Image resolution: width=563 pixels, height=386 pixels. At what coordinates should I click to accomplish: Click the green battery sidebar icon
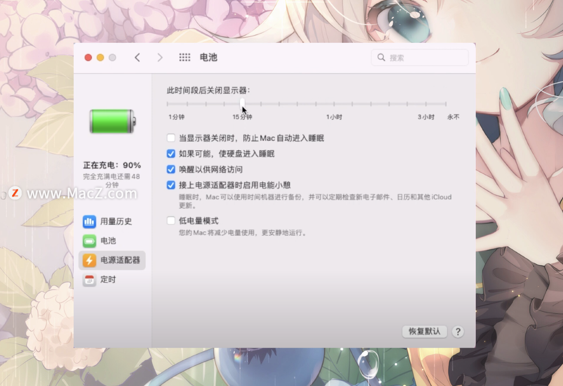(89, 241)
